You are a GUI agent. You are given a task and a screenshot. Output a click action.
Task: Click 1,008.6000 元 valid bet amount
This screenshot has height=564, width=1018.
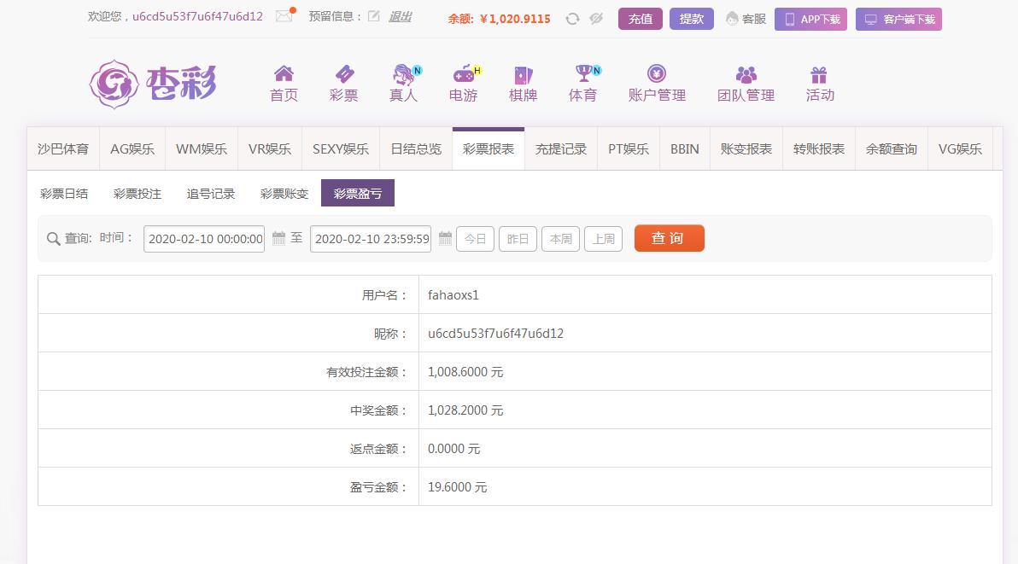[465, 371]
